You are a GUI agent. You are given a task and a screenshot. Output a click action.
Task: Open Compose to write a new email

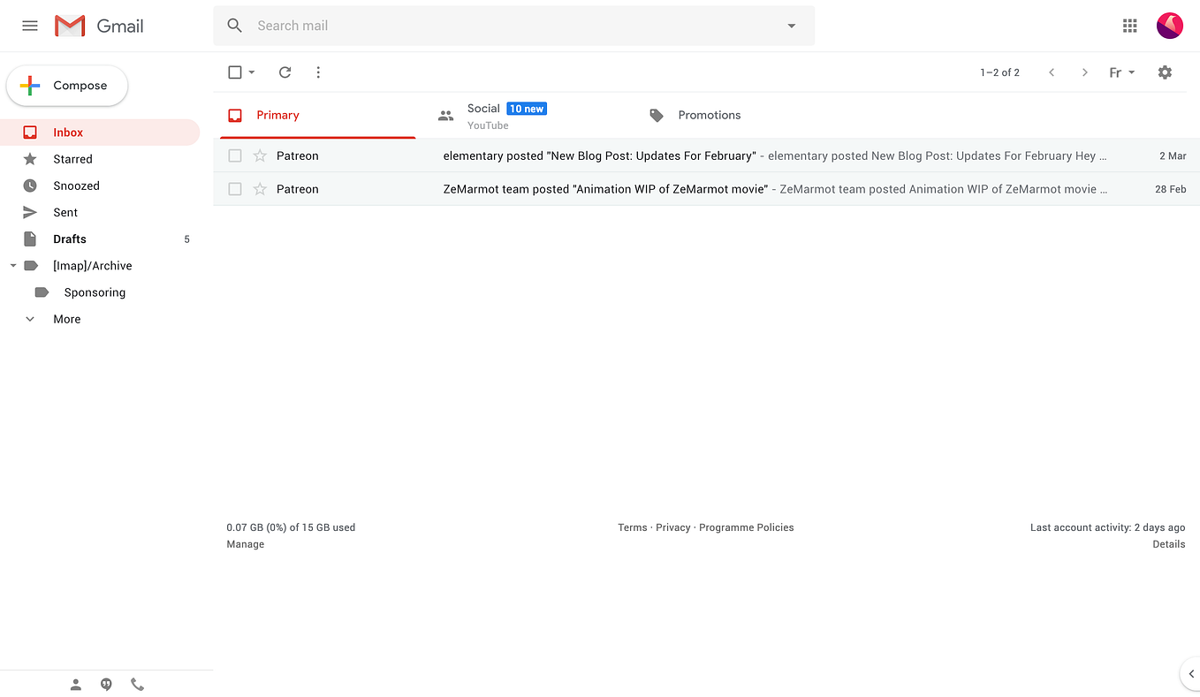[x=67, y=86]
